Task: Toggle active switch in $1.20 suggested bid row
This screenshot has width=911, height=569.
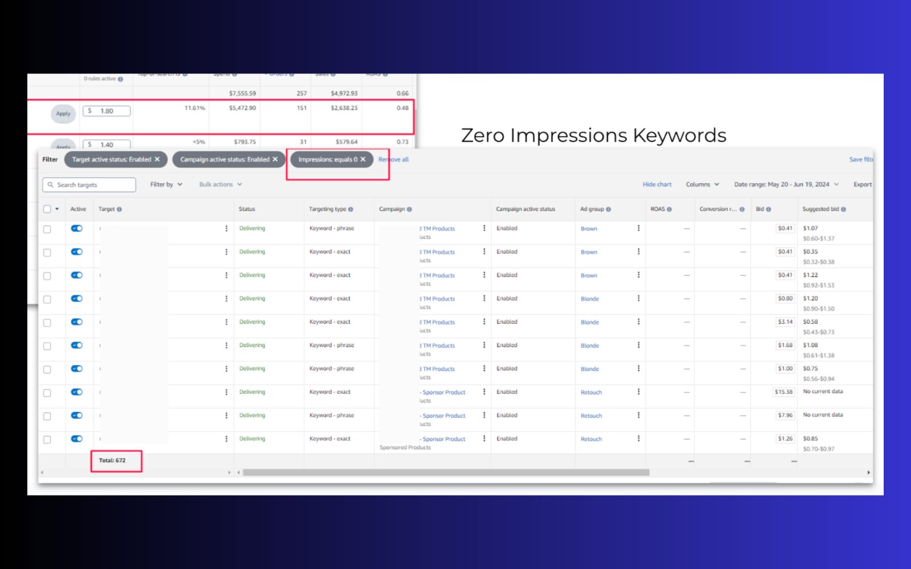Action: point(77,298)
